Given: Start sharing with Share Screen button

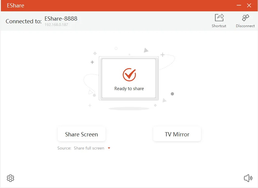Looking at the screenshot, I should (82, 134).
